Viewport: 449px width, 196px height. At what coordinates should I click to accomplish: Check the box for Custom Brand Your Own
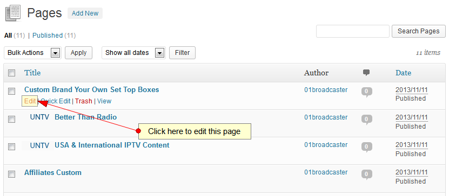tap(11, 92)
